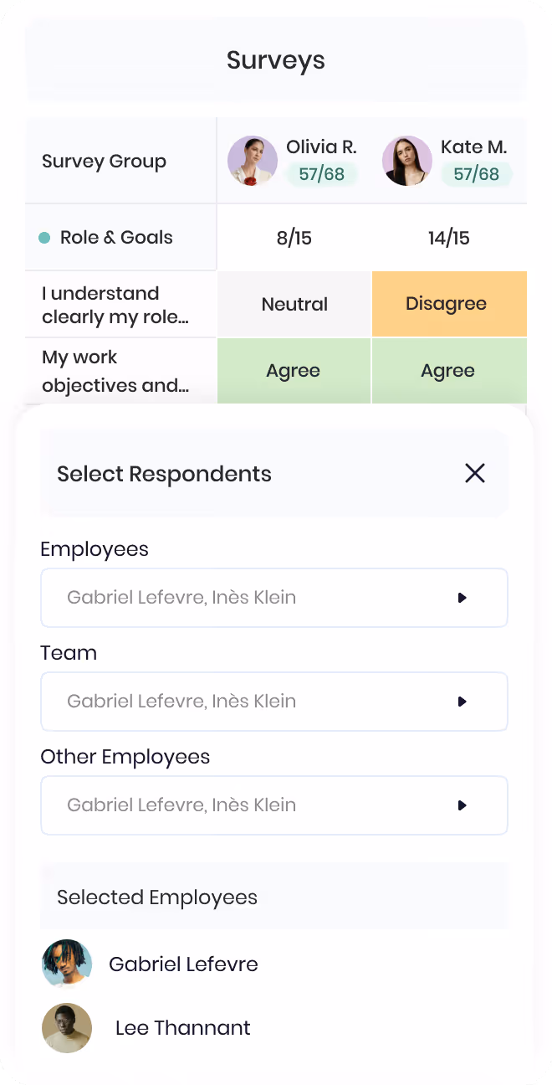Select Lee Thannant in selected employees
This screenshot has width=552, height=1085.
[x=183, y=1028]
